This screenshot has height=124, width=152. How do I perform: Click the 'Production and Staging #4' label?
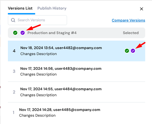[52, 33]
